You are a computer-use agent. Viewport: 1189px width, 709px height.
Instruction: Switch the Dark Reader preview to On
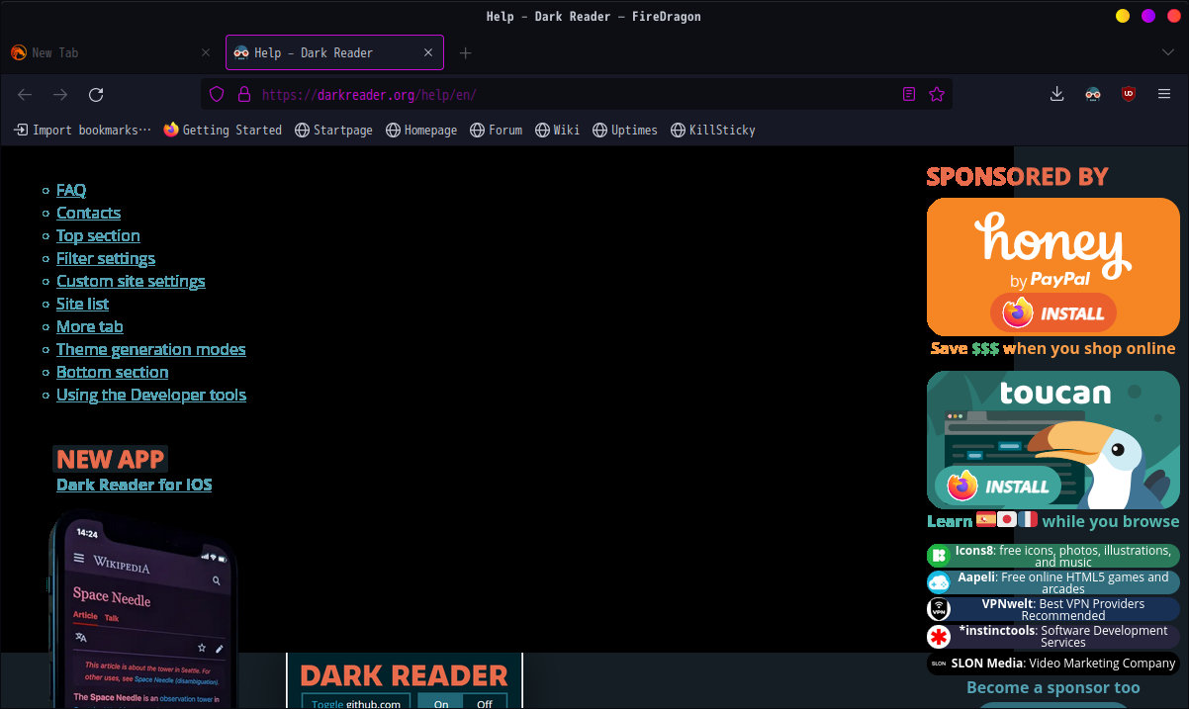pyautogui.click(x=441, y=703)
